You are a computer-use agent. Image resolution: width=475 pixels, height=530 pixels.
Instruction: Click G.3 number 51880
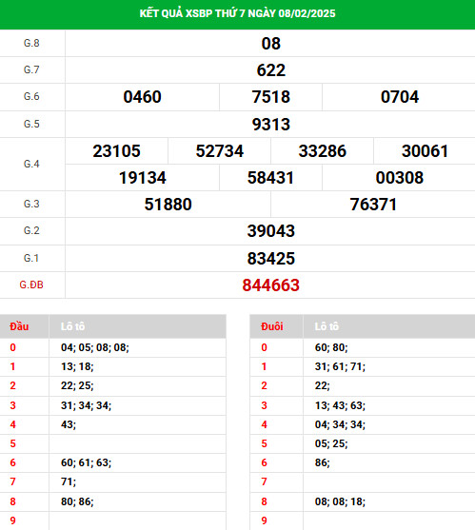click(168, 205)
